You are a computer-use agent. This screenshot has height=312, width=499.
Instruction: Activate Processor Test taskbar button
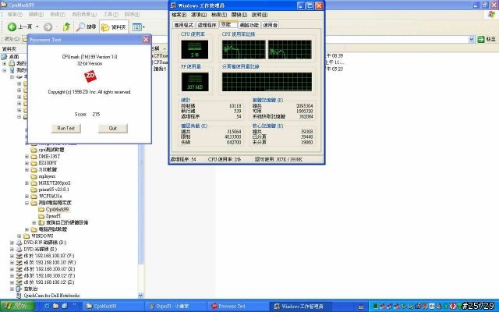pos(237,306)
